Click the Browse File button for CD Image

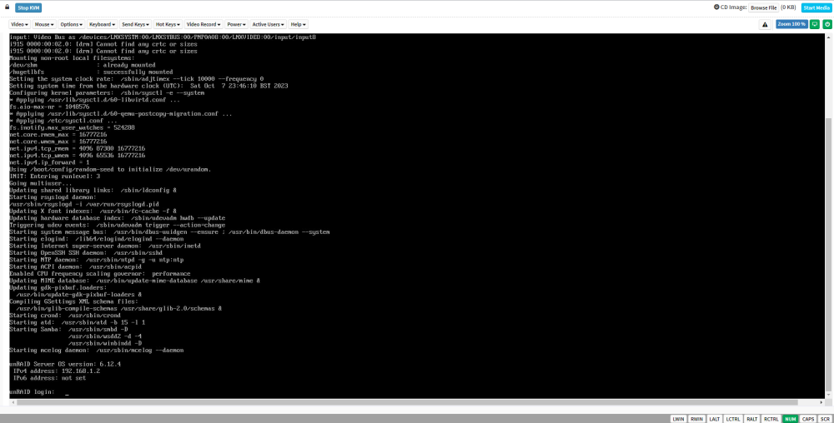763,7
